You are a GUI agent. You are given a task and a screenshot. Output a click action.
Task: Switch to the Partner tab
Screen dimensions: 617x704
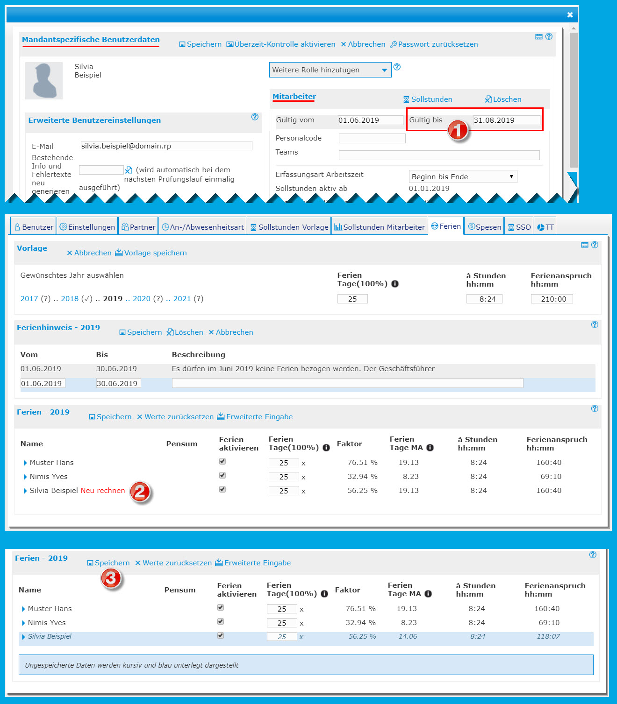(138, 227)
